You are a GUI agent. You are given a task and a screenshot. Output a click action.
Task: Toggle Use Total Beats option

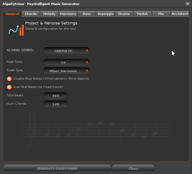9,87
